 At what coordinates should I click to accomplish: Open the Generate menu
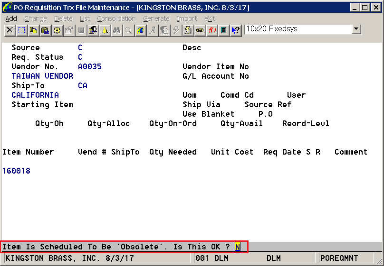[x=156, y=18]
